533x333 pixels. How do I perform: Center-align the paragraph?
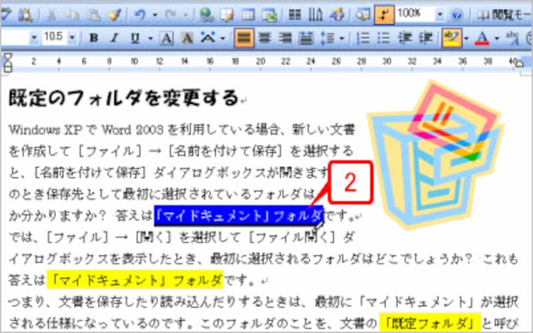click(265, 38)
